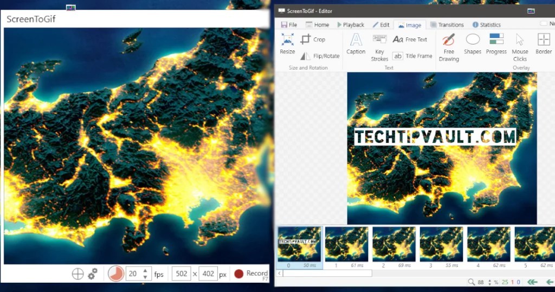Click the 20 fps value field
Screen dimensions: 555x292
(x=134, y=274)
